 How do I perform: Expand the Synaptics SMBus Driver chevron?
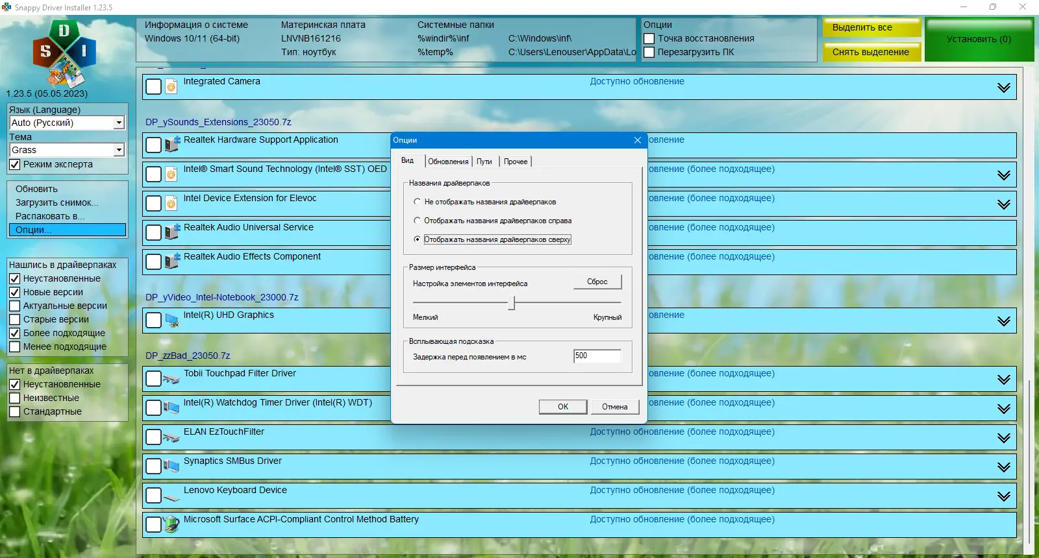[x=1004, y=467]
